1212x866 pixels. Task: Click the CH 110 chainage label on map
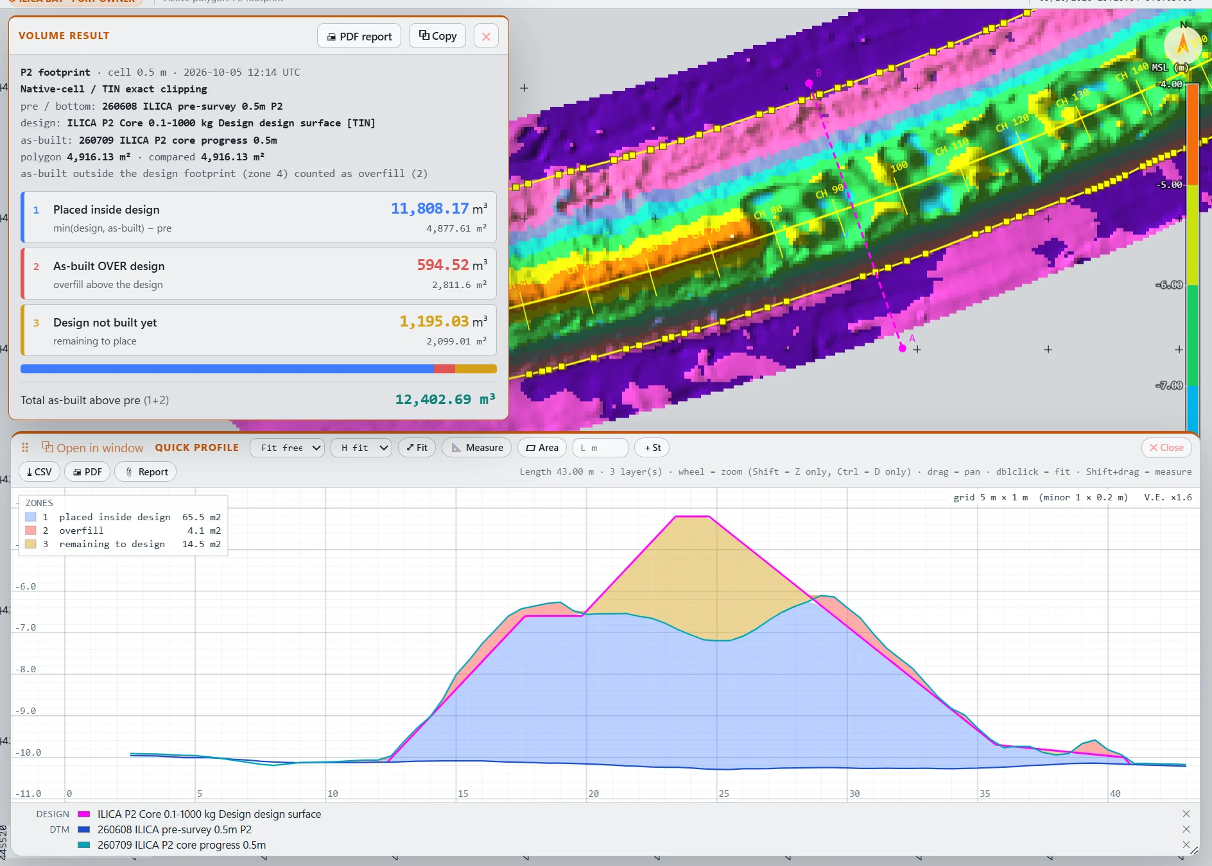(952, 147)
